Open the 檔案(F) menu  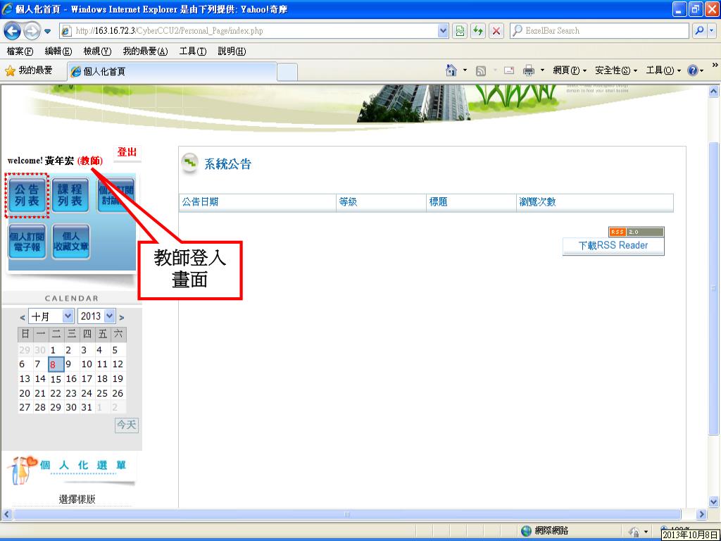point(20,51)
